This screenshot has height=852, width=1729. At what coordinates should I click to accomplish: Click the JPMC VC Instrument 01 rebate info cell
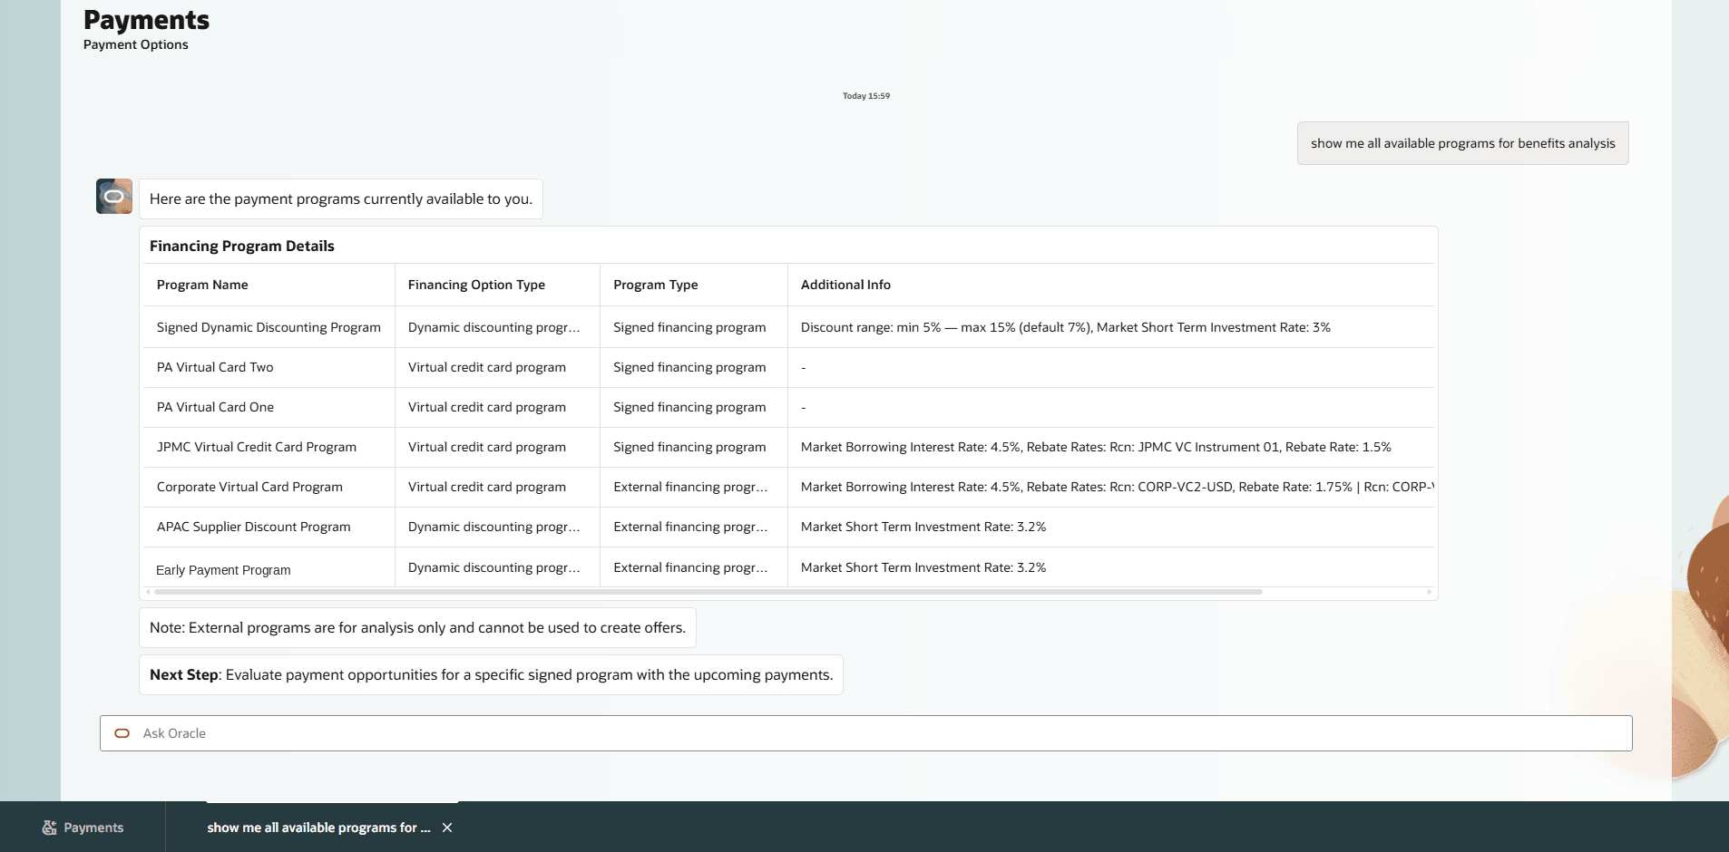[1111, 447]
